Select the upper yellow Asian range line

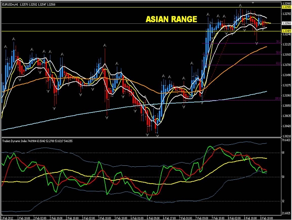[x=141, y=7]
